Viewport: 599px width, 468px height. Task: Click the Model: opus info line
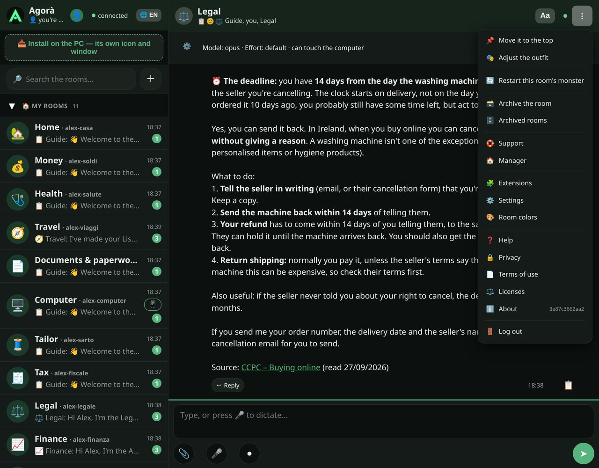point(283,48)
